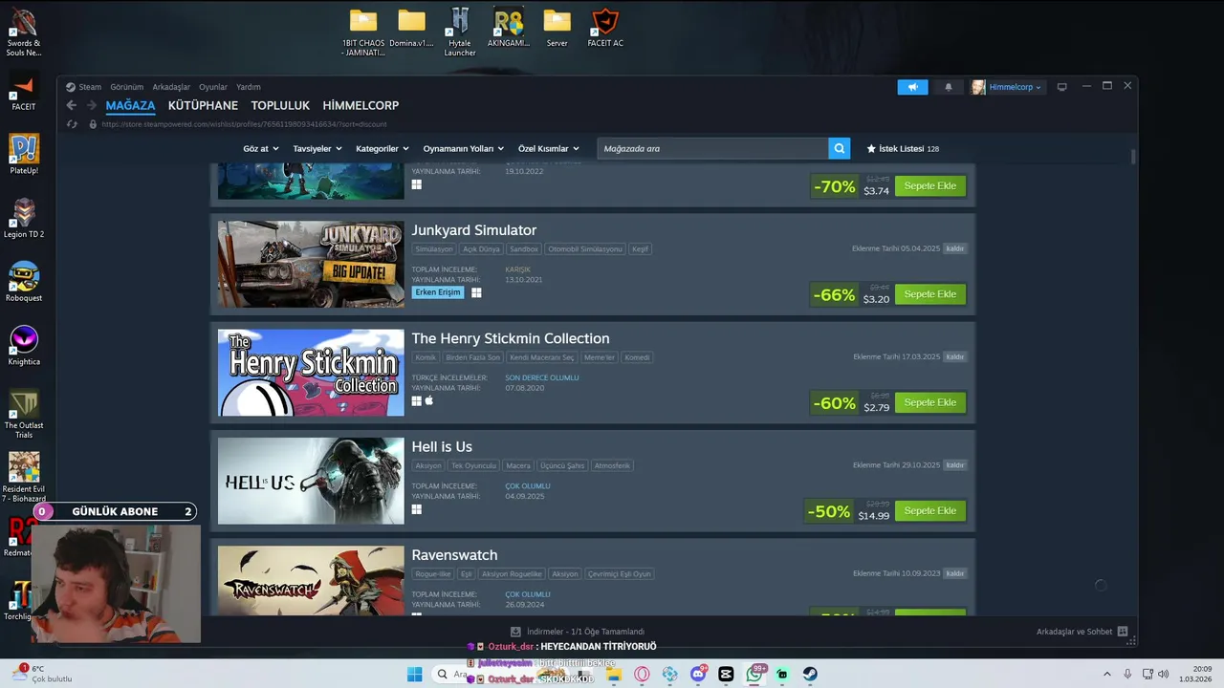Remove Ravenswatch via kaldır

click(954, 573)
